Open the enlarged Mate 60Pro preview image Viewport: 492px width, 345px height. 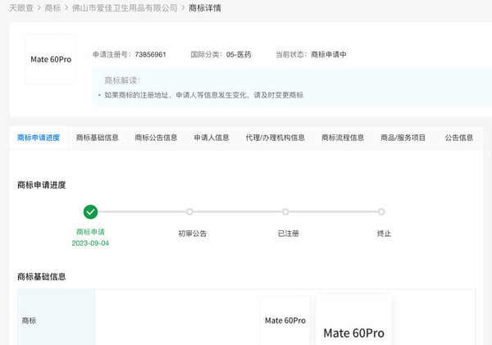[x=353, y=320]
